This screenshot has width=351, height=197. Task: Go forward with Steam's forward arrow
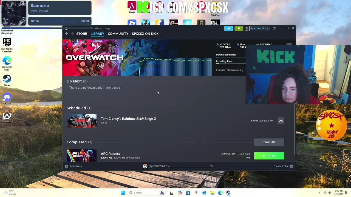pos(72,34)
